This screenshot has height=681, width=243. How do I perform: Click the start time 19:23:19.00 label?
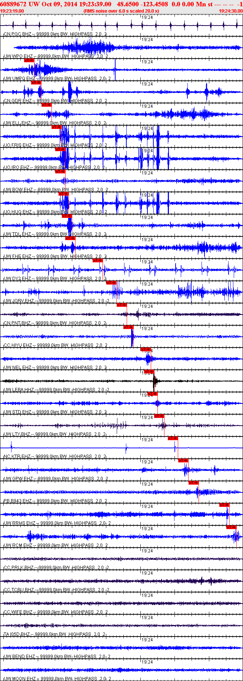pyautogui.click(x=12, y=11)
